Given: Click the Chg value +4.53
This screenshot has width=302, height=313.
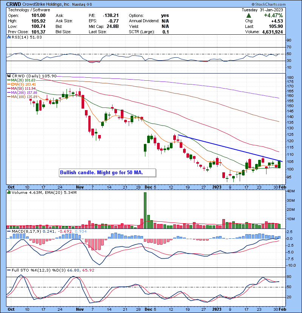Looking at the screenshot, I should pyautogui.click(x=277, y=21).
